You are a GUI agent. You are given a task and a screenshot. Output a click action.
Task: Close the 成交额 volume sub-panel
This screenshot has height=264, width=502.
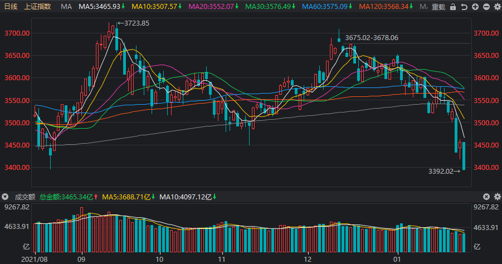[x=486, y=197]
